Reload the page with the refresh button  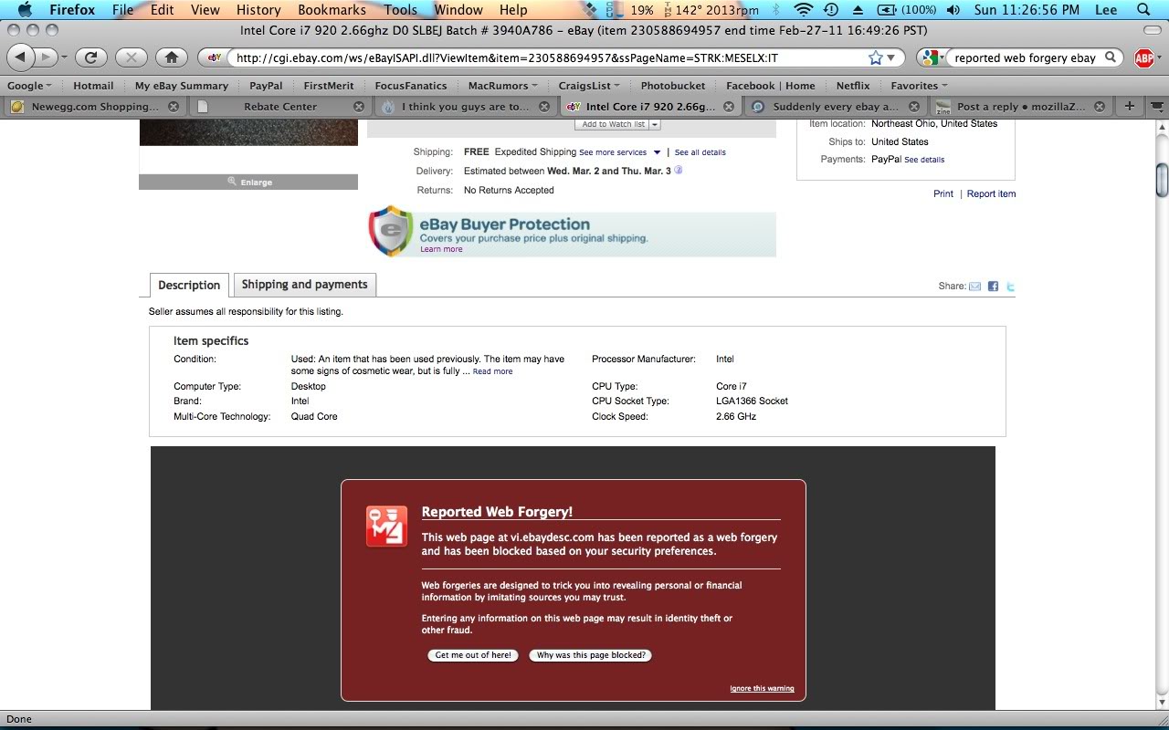coord(90,57)
